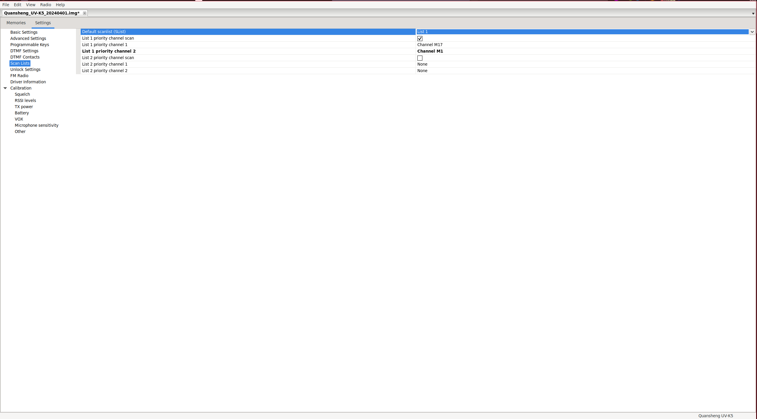757x419 pixels.
Task: Switch to the Memories tab
Action: point(16,23)
